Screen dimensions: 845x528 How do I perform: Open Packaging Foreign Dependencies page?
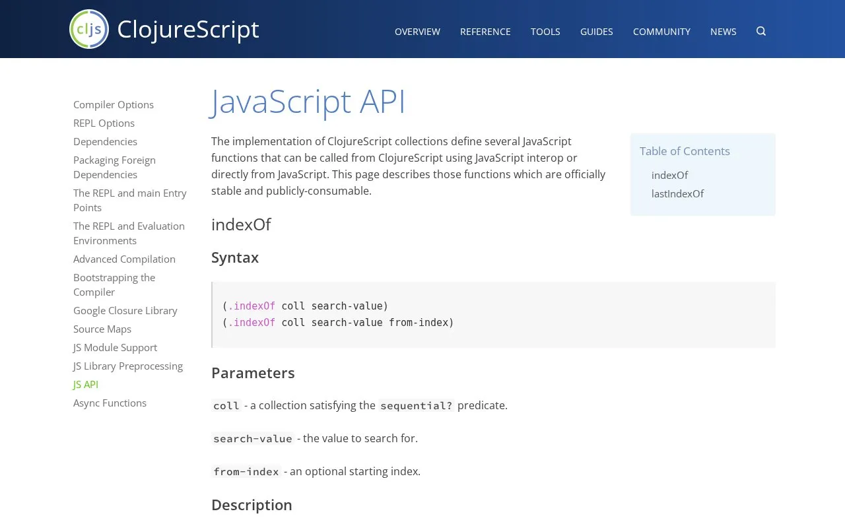tap(114, 167)
